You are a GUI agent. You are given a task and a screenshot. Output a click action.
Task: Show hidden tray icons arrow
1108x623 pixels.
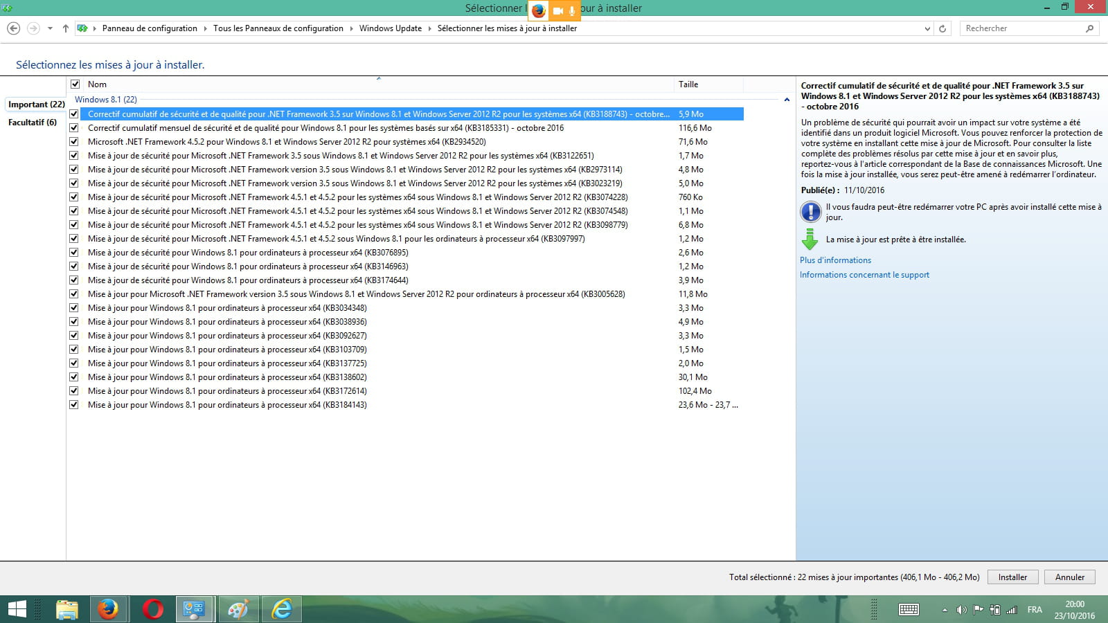point(945,610)
